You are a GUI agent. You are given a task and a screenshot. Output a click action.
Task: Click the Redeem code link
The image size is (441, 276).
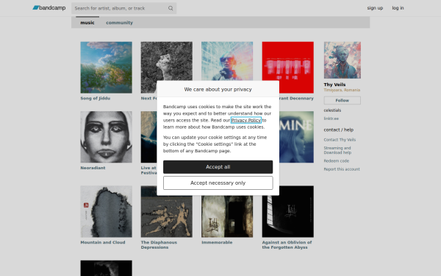click(x=337, y=160)
